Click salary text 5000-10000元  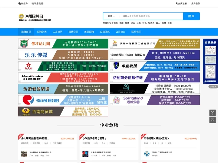coord(68,139)
